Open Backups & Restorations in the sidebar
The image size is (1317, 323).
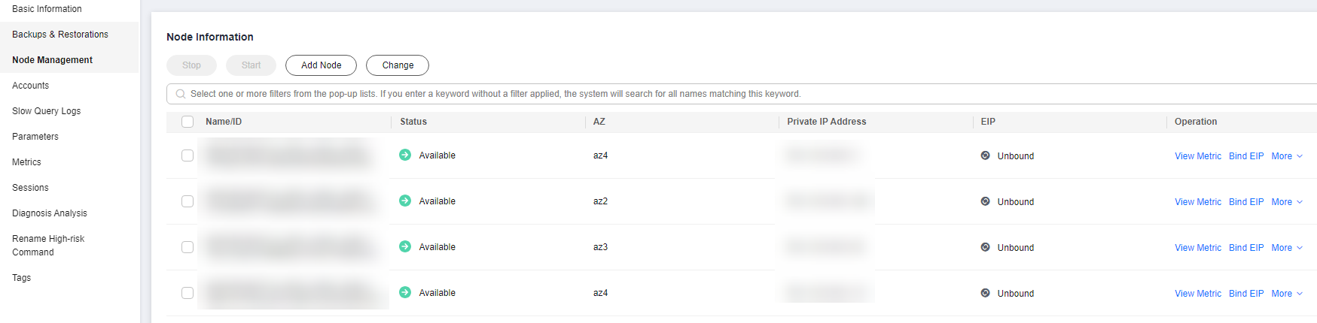(x=60, y=35)
